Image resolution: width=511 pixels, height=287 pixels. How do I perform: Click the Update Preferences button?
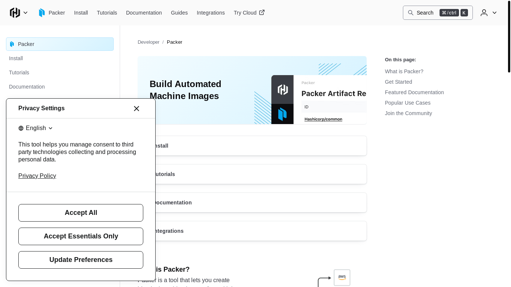coord(81,260)
